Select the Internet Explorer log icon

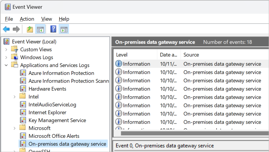pyautogui.click(x=23, y=112)
